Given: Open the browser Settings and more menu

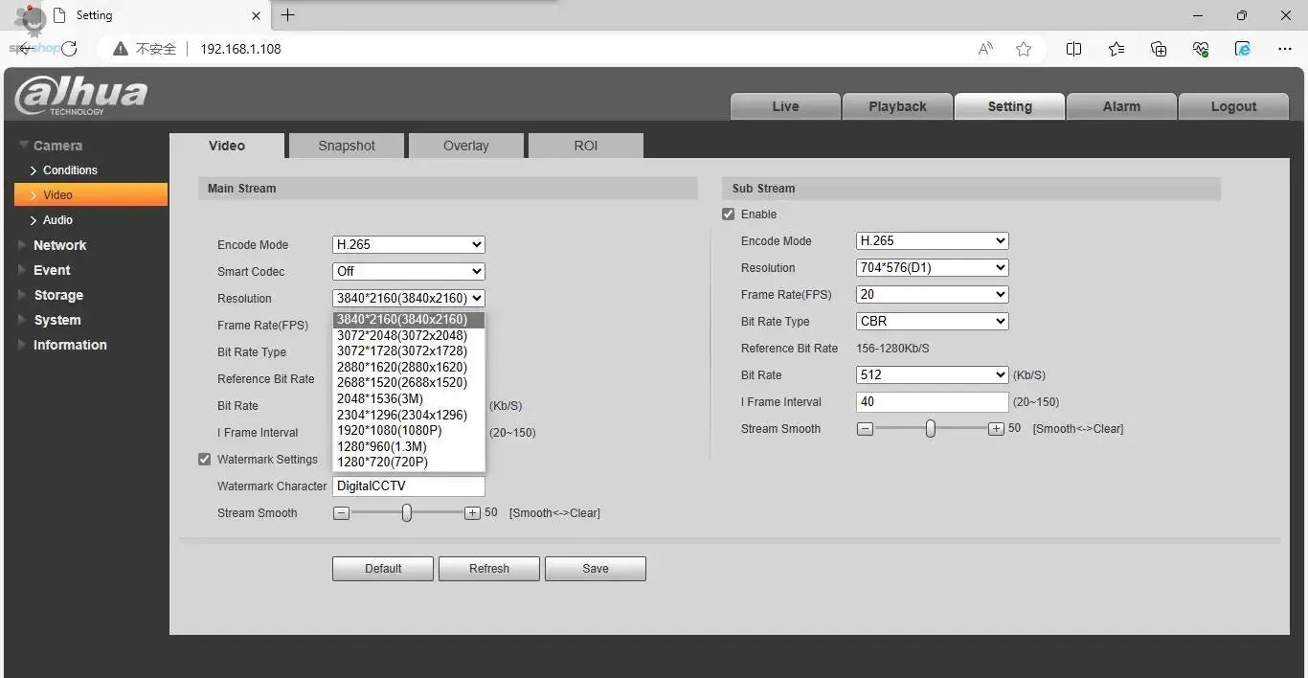Looking at the screenshot, I should click(x=1285, y=49).
